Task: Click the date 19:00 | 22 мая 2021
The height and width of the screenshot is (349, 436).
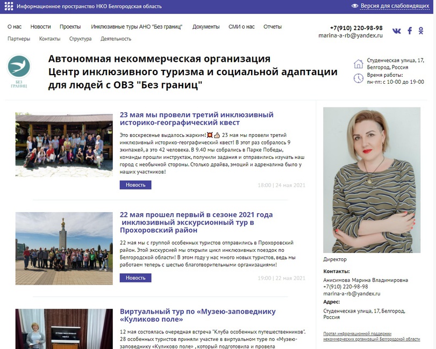Action: point(281,278)
